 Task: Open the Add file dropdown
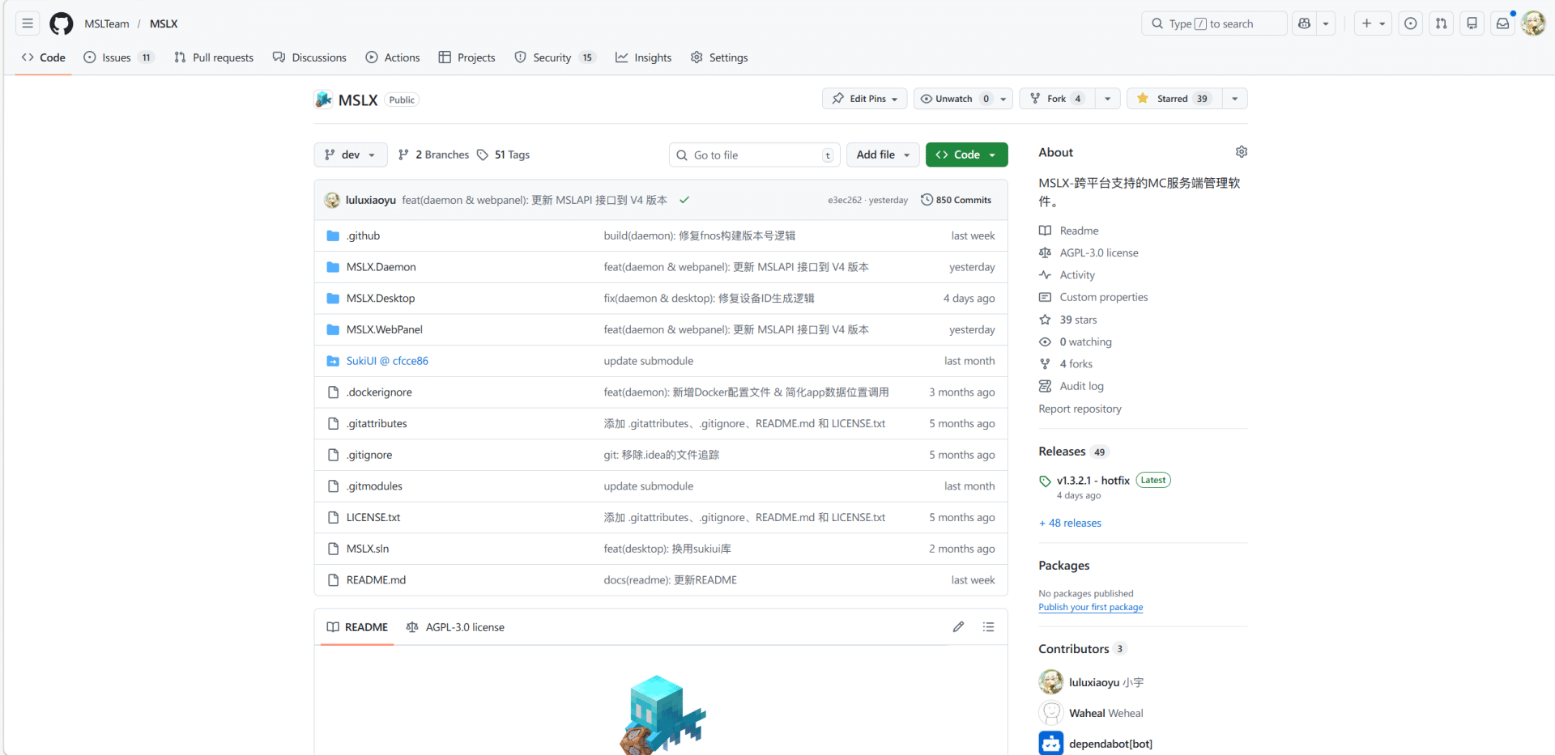[x=882, y=155]
